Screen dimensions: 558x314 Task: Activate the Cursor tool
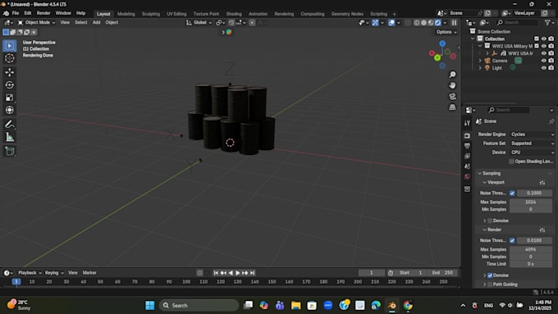[10, 58]
